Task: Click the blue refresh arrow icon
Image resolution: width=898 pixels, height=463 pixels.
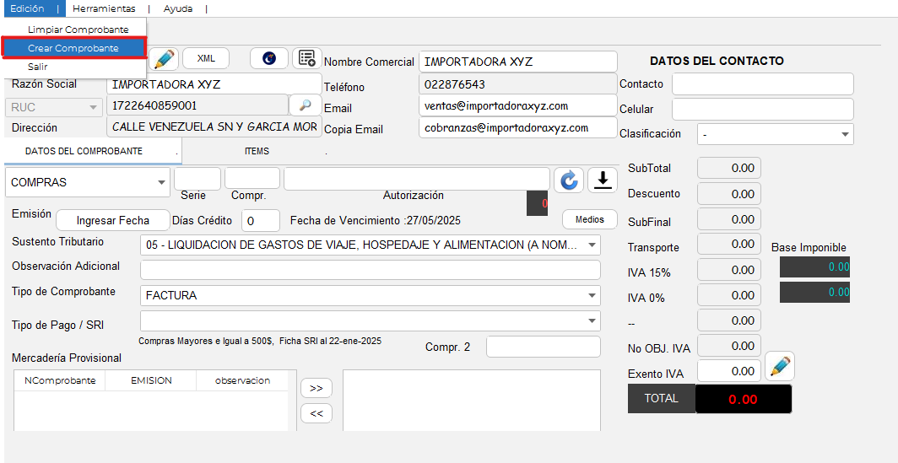Action: 569,180
